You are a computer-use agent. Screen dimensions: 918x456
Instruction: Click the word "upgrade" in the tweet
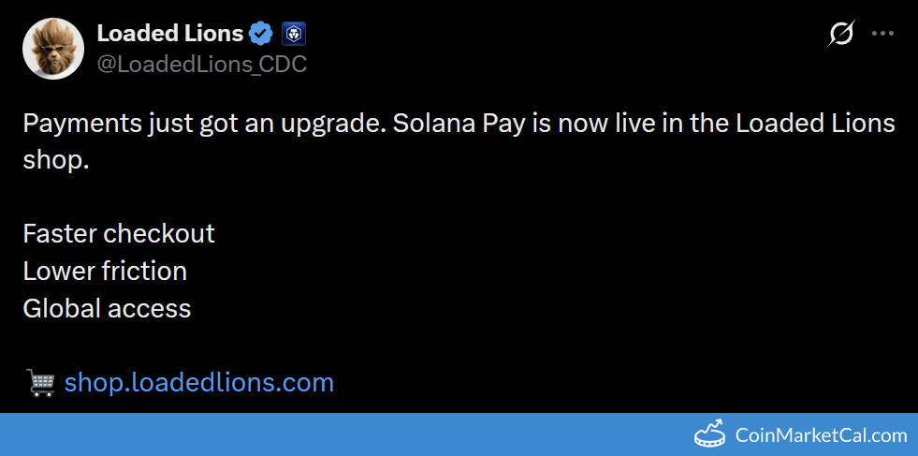pos(330,124)
